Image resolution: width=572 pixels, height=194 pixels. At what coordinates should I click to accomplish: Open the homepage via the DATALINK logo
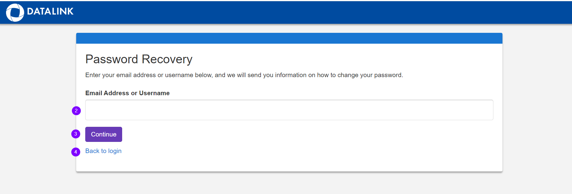click(39, 12)
